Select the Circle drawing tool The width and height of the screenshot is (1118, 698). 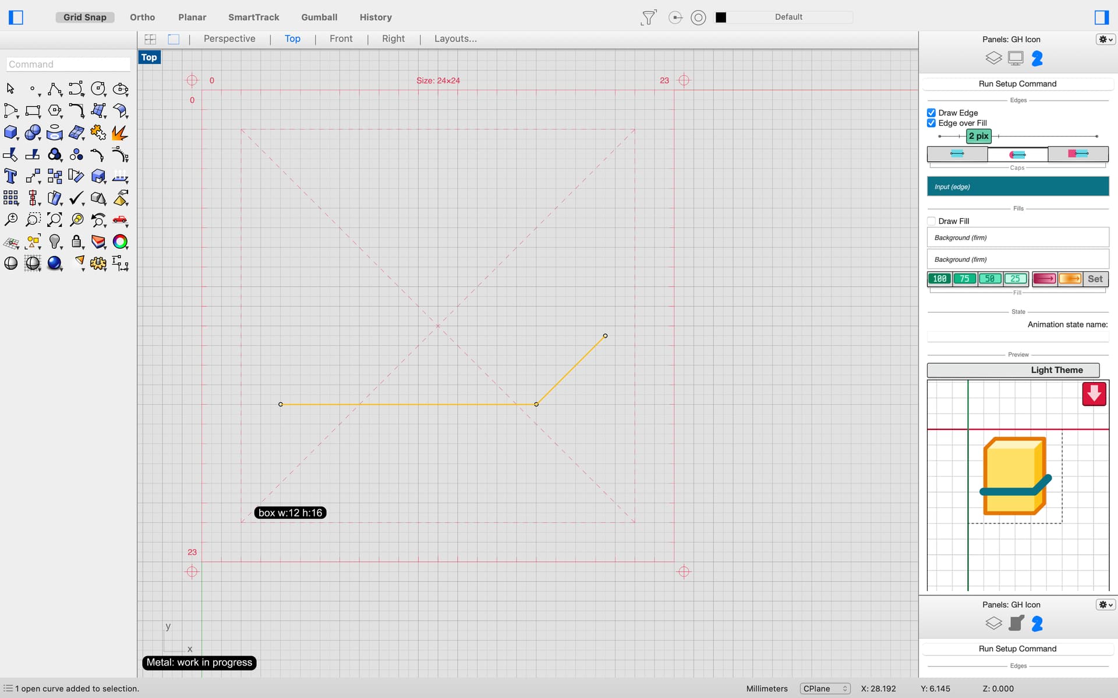(98, 88)
